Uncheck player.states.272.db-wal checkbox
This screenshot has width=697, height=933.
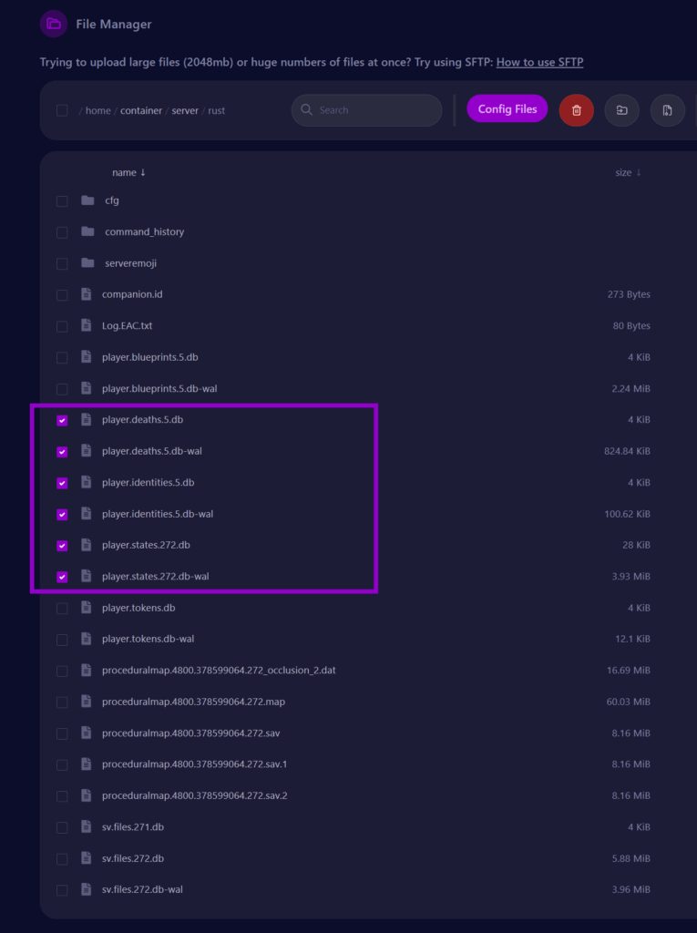(62, 577)
